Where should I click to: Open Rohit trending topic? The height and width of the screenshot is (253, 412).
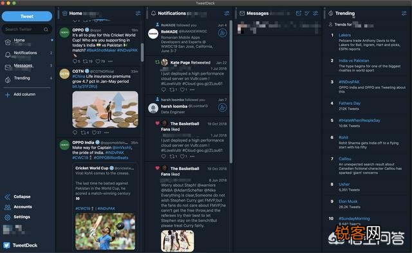tap(343, 137)
